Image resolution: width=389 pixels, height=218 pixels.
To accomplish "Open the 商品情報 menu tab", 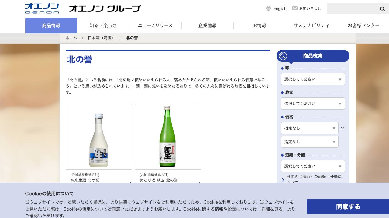I will [51, 25].
